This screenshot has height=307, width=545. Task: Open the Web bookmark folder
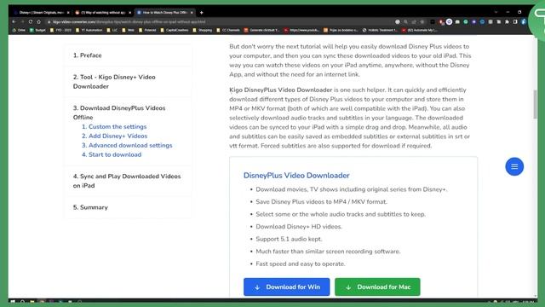click(x=128, y=31)
